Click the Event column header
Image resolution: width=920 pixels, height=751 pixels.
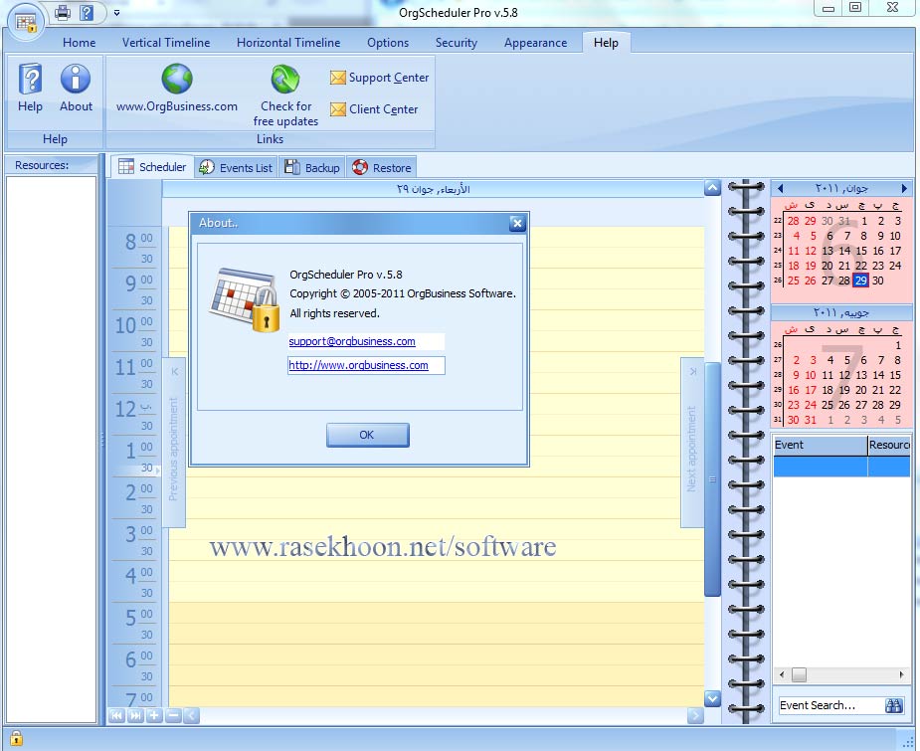click(x=821, y=445)
